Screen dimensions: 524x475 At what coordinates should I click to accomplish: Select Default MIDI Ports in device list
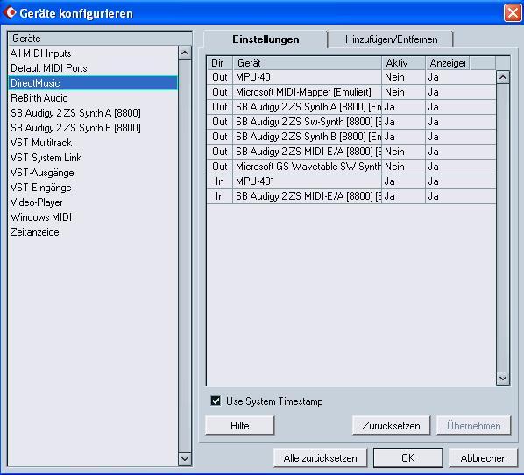93,68
